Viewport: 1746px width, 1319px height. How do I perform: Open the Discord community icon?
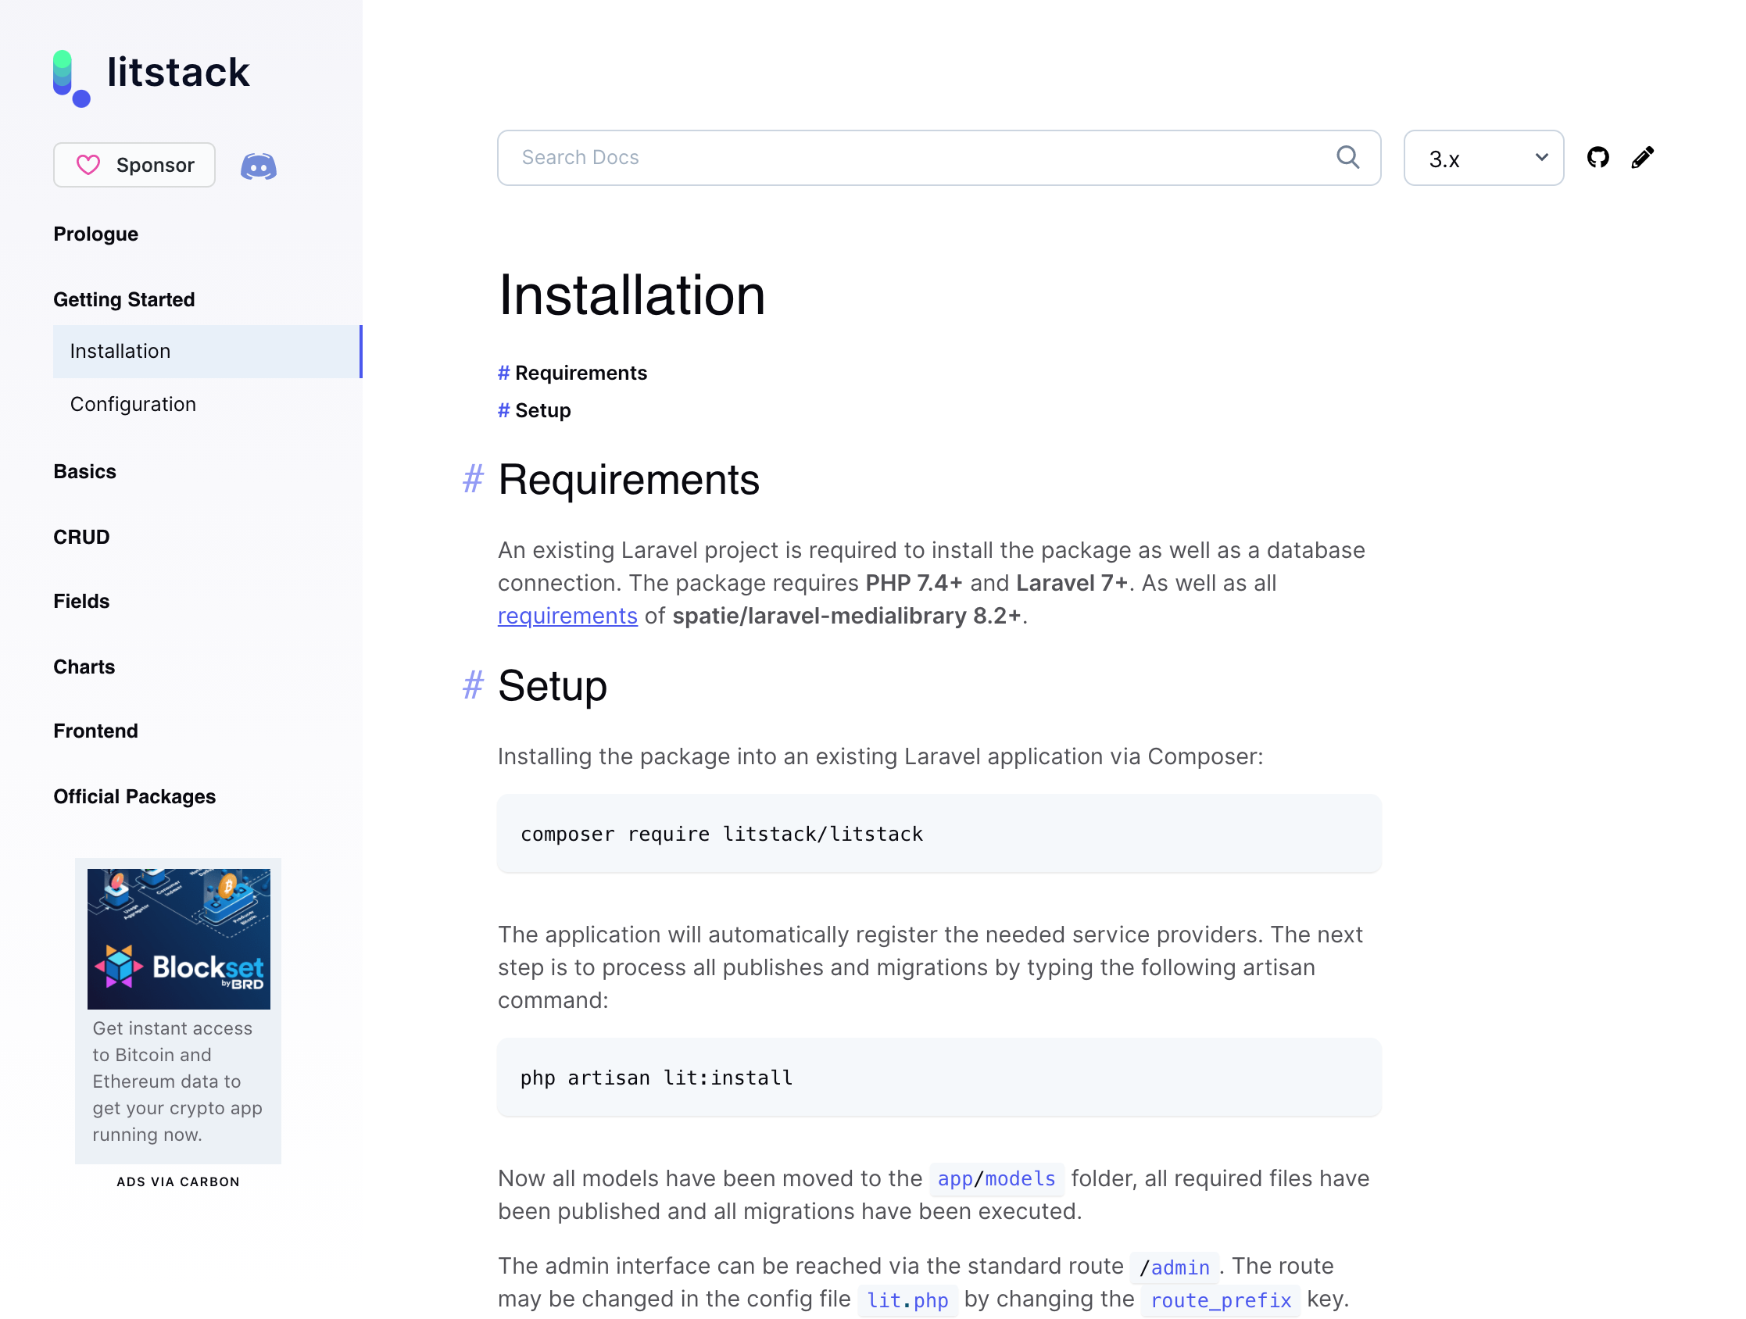coord(258,166)
